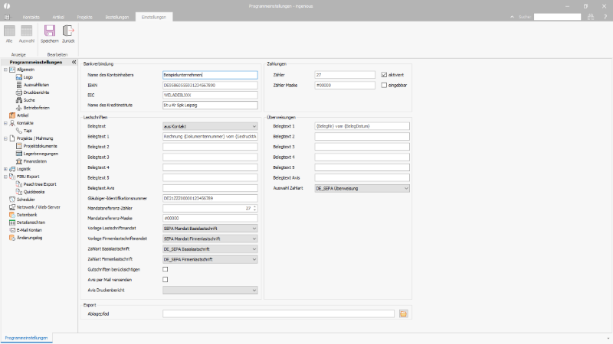Click the Name des Kontoinhabers field
Image resolution: width=613 pixels, height=344 pixels.
210,74
